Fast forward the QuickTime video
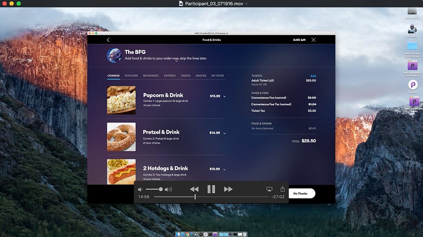The image size is (423, 237). (x=228, y=189)
